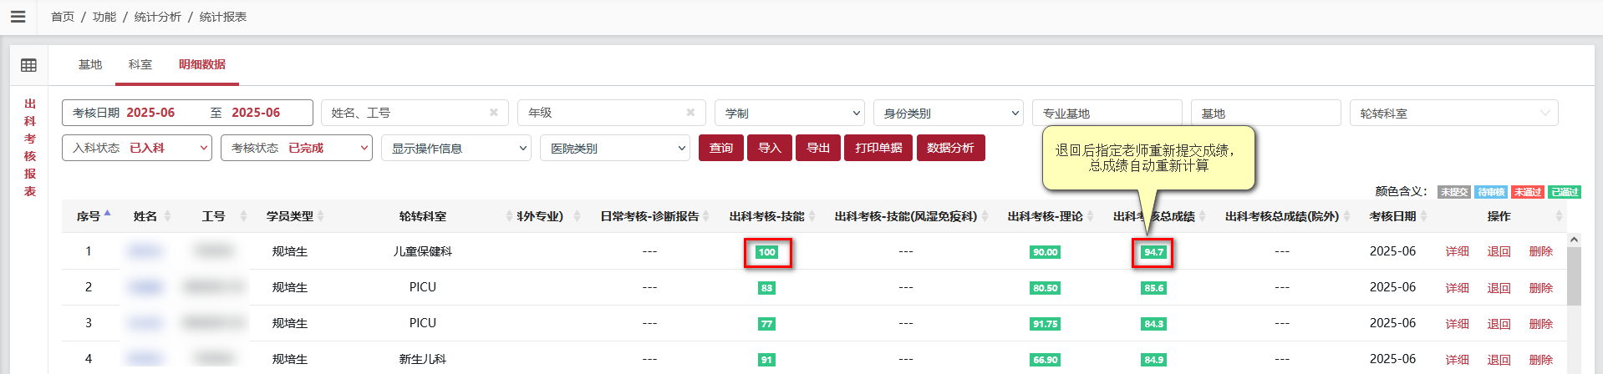The image size is (1603, 374).
Task: Click 功能 breadcrumb
Action: coord(104,17)
